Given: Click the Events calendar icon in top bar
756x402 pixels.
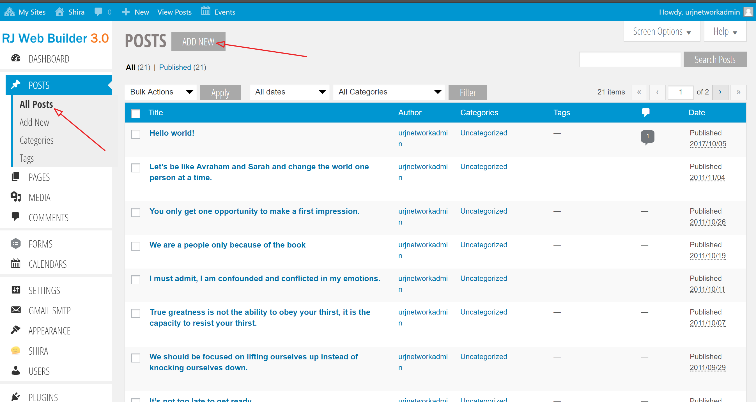Looking at the screenshot, I should [205, 11].
